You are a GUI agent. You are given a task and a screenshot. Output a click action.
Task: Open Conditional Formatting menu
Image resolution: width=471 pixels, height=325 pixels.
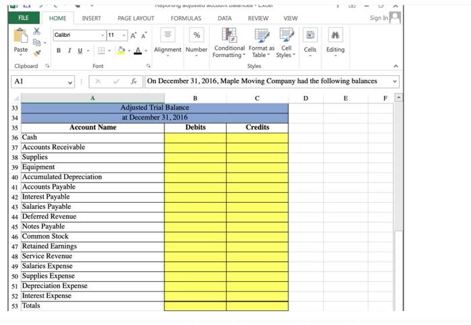[x=229, y=42]
